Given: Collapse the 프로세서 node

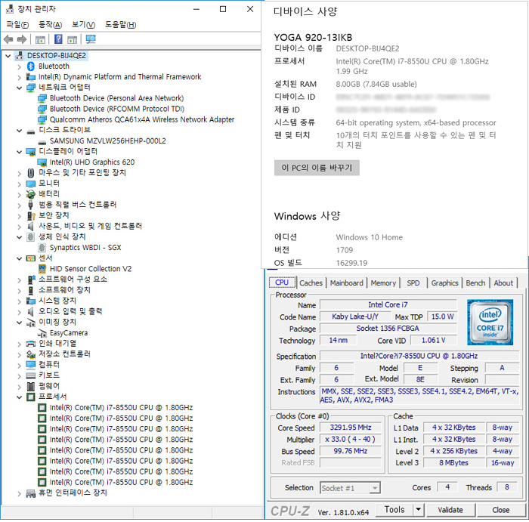Looking at the screenshot, I should (19, 397).
